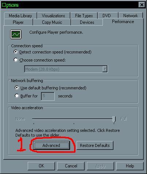The width and height of the screenshot is (147, 174).
Task: Open the Network tab
Action: 131,16
